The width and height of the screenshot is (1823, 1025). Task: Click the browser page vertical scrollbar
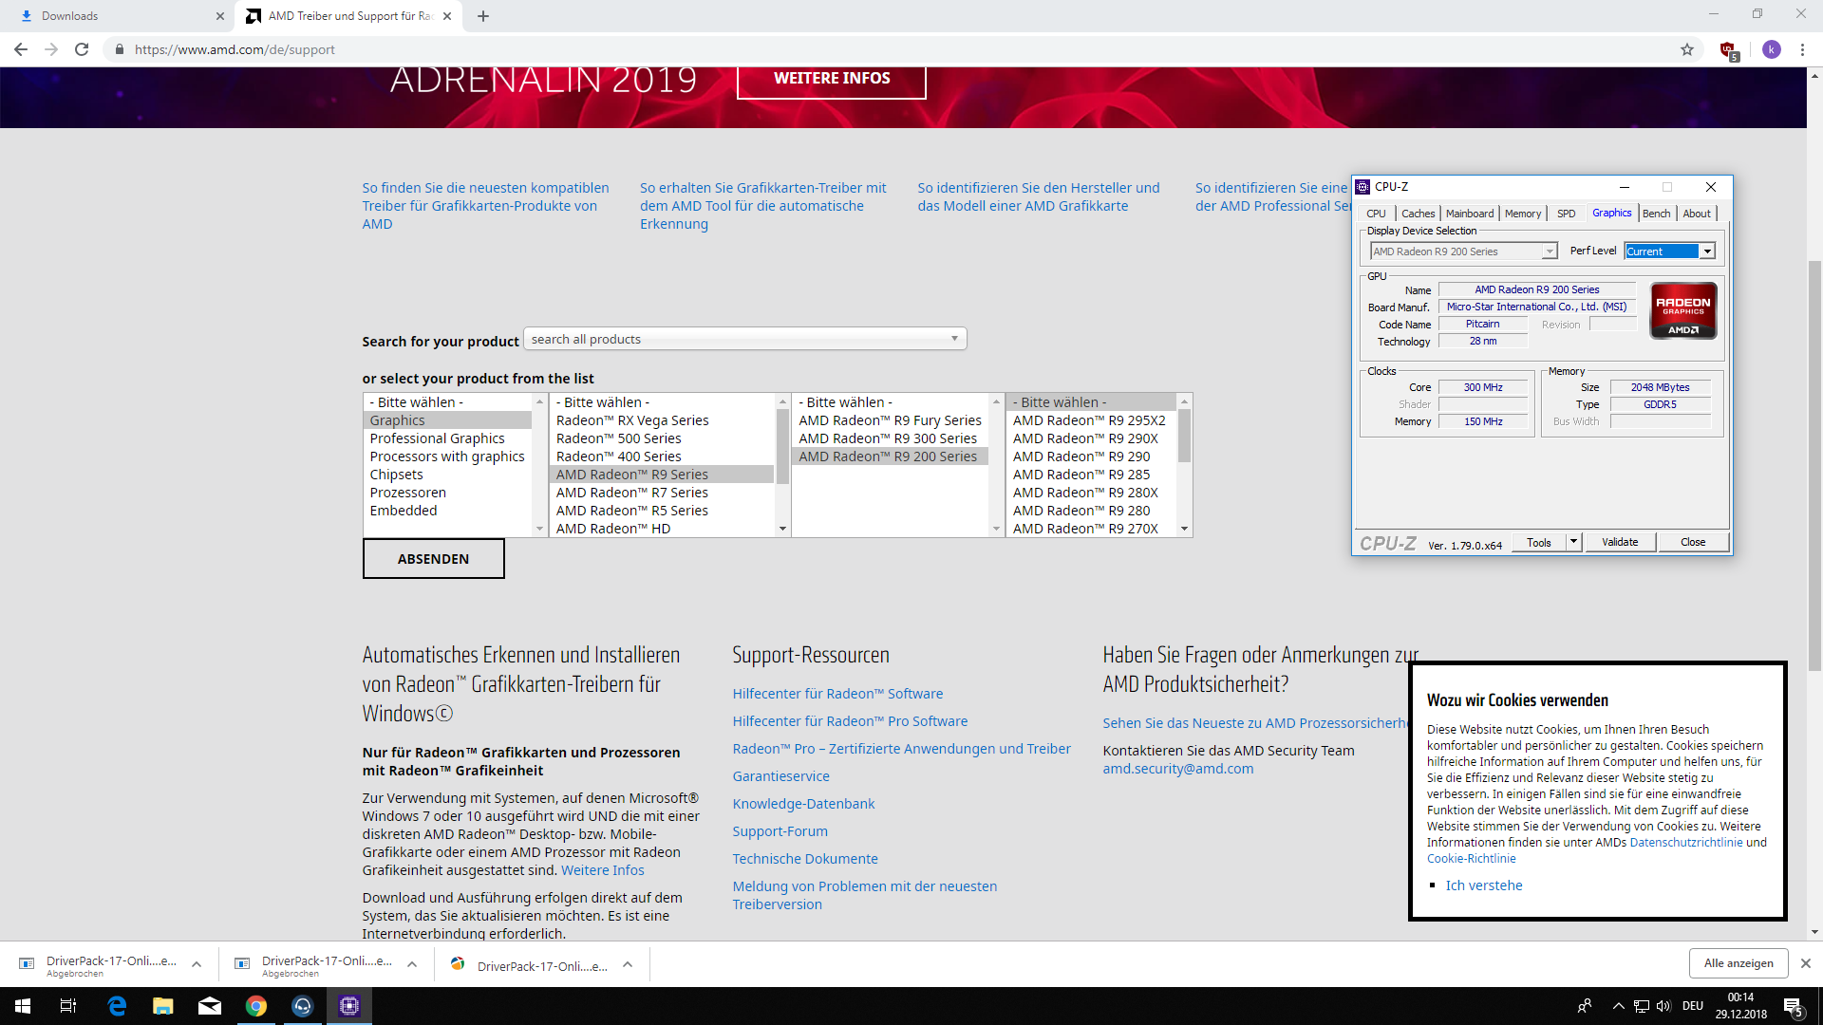(1814, 465)
